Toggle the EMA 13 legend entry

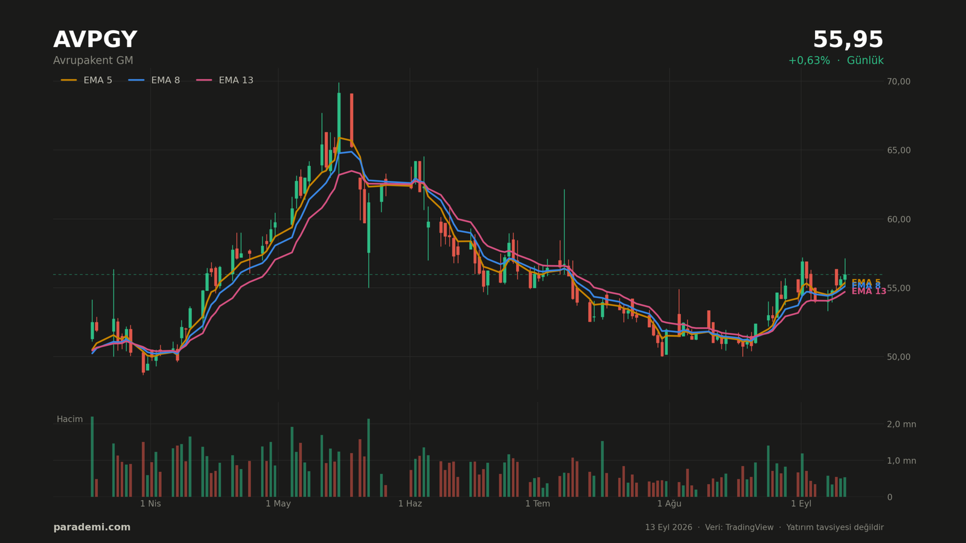[x=225, y=80]
